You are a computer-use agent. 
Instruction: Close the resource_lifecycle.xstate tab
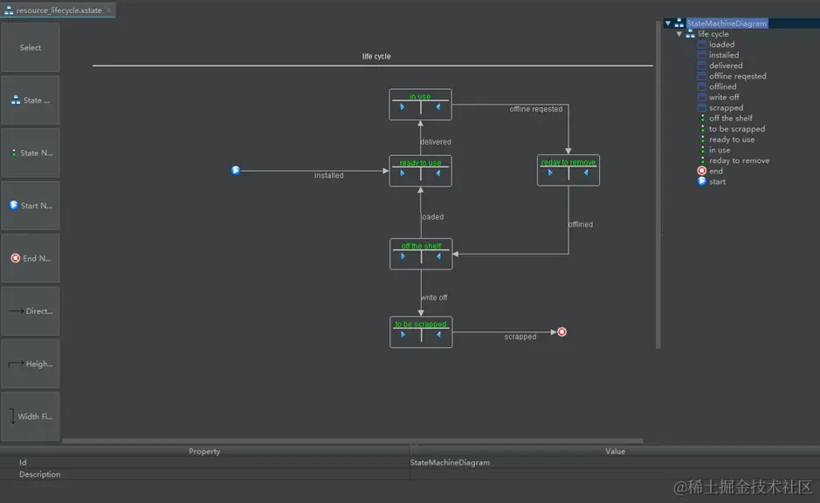108,10
